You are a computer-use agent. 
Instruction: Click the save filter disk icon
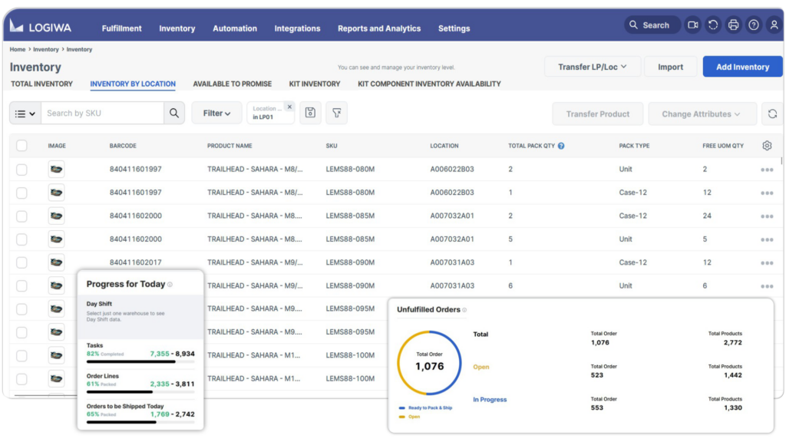[309, 114]
